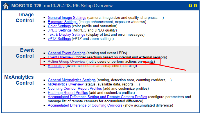Open Text & Display Settings

[66, 35]
